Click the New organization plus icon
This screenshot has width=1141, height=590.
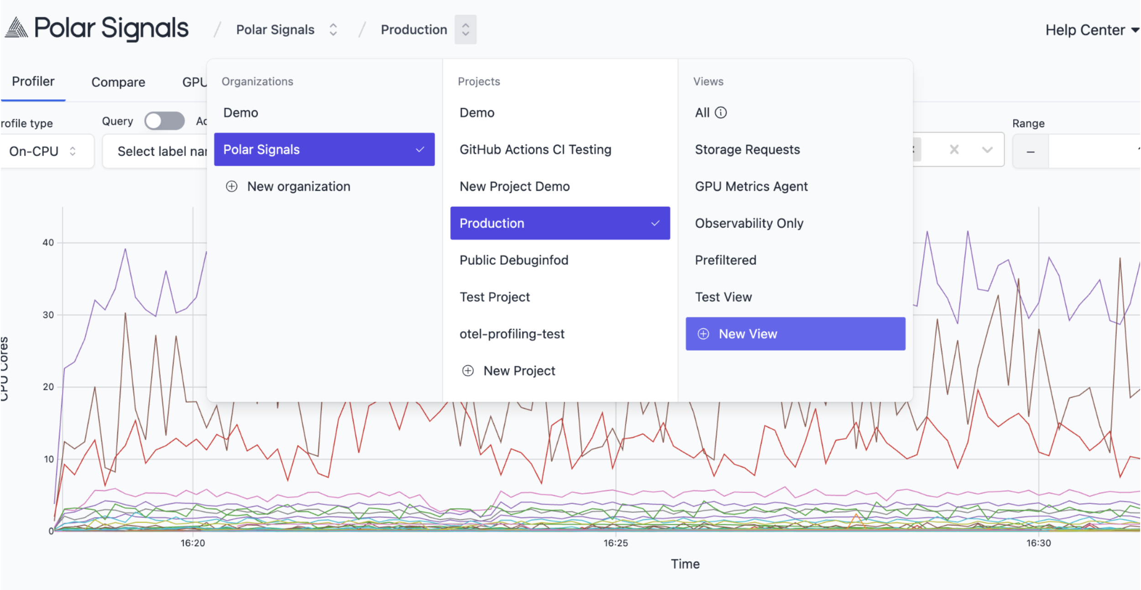(232, 186)
